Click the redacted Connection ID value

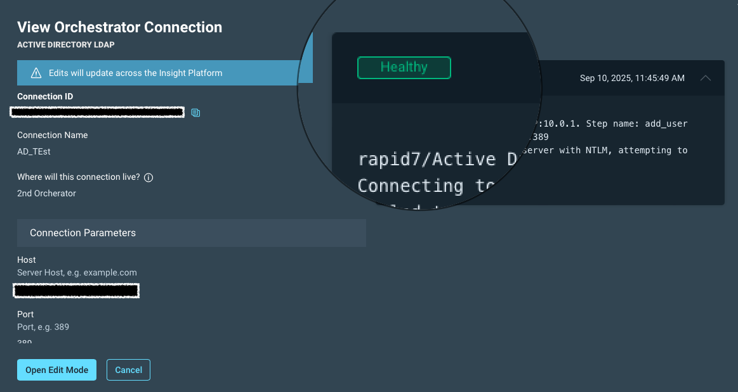pyautogui.click(x=98, y=113)
